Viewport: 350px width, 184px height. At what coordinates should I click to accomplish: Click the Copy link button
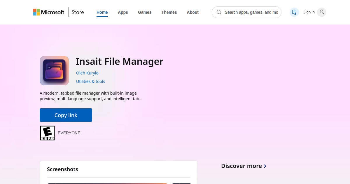[66, 115]
